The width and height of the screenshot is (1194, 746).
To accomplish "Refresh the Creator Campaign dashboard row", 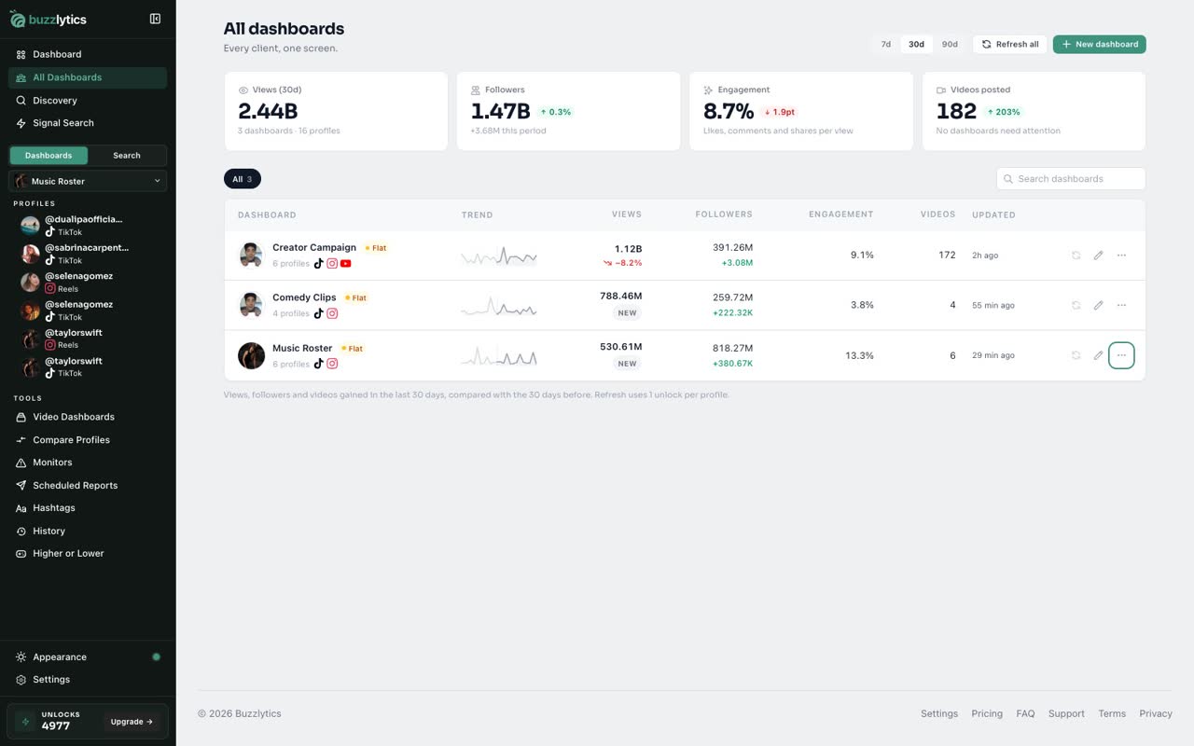I will point(1076,255).
